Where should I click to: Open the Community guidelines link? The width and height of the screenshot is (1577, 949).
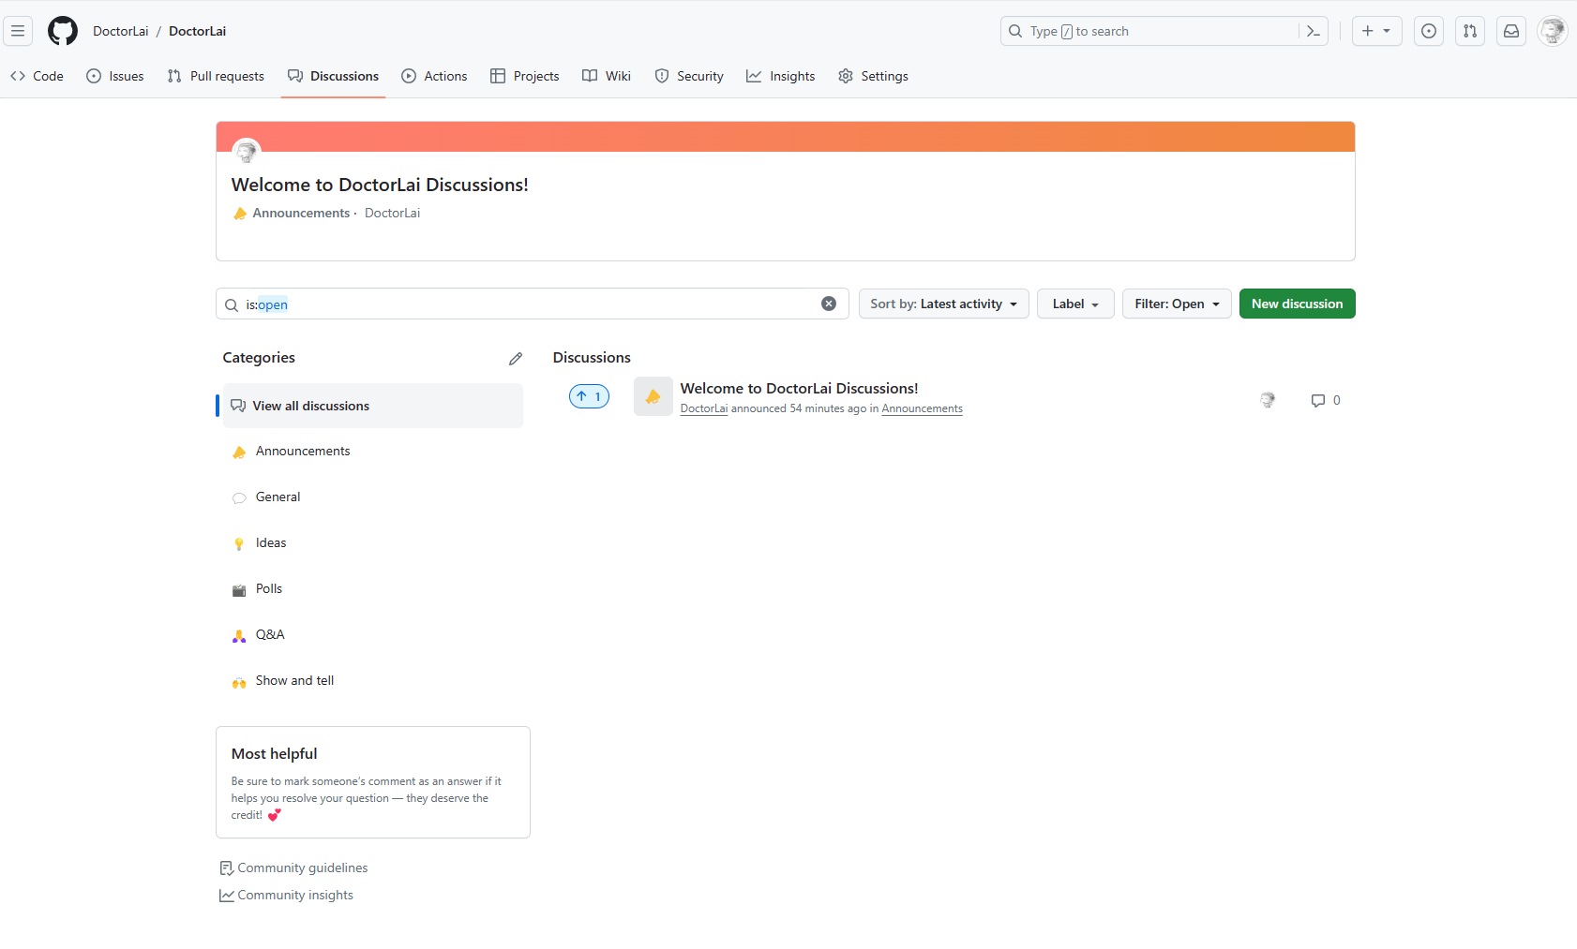click(293, 868)
